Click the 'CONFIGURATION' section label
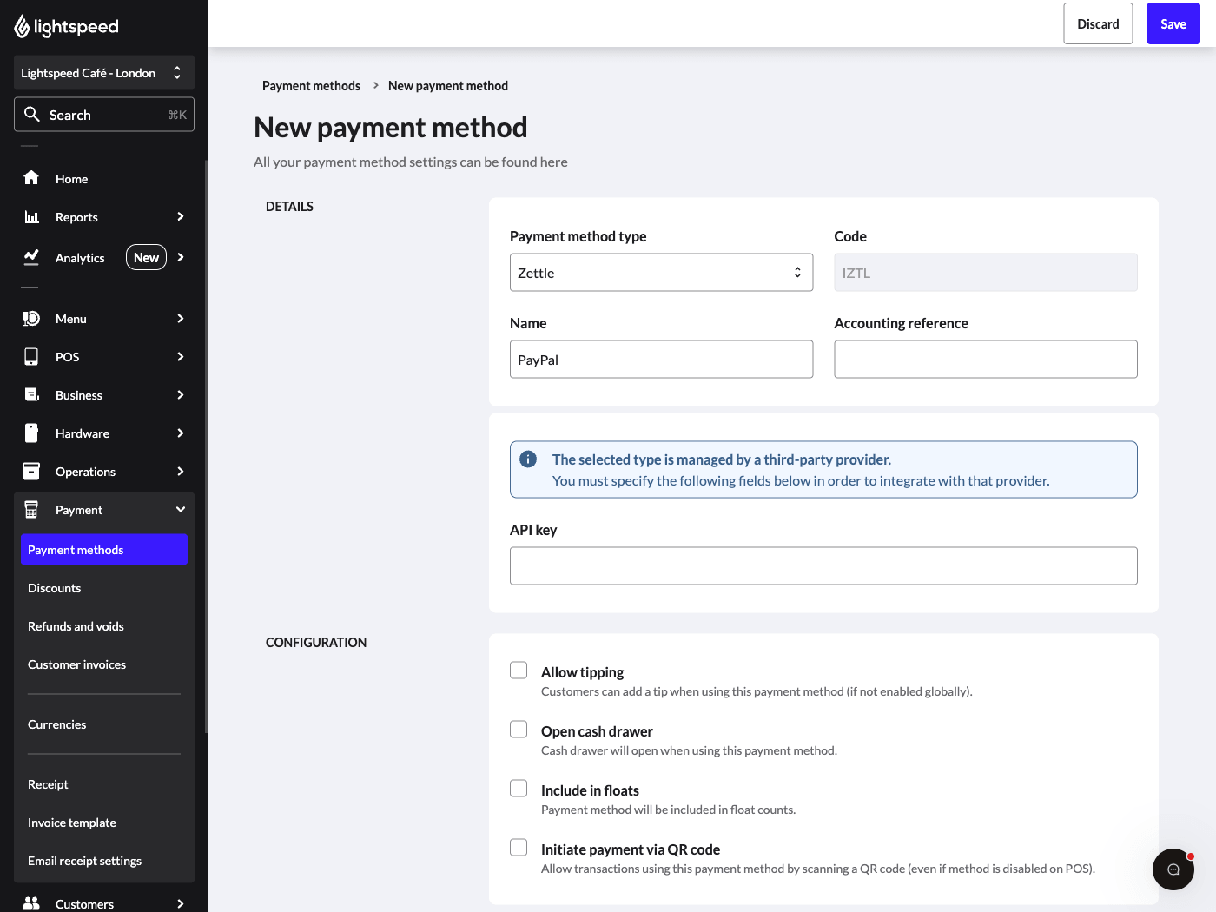 pyautogui.click(x=316, y=643)
